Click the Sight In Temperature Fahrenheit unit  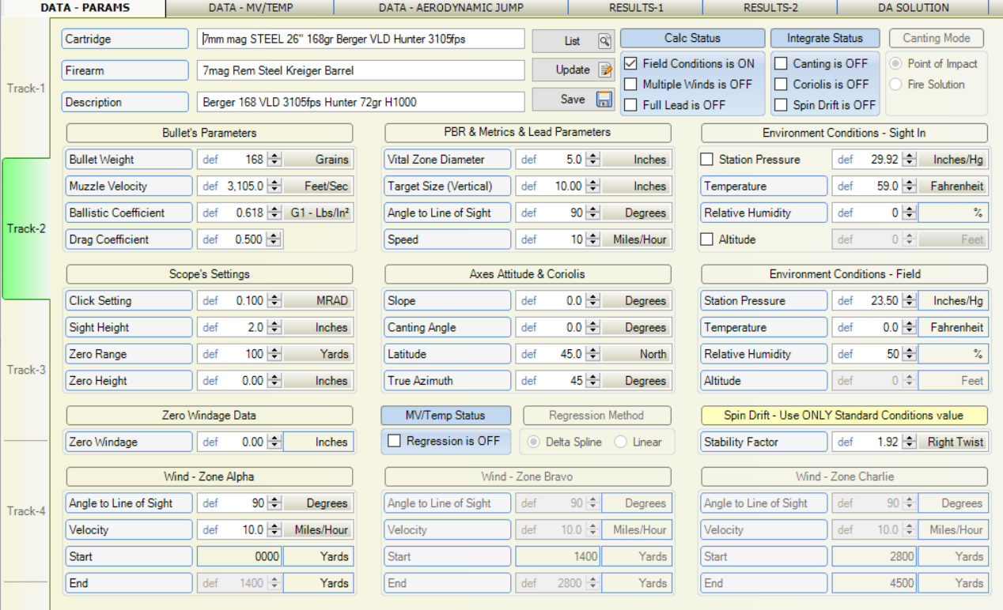952,186
